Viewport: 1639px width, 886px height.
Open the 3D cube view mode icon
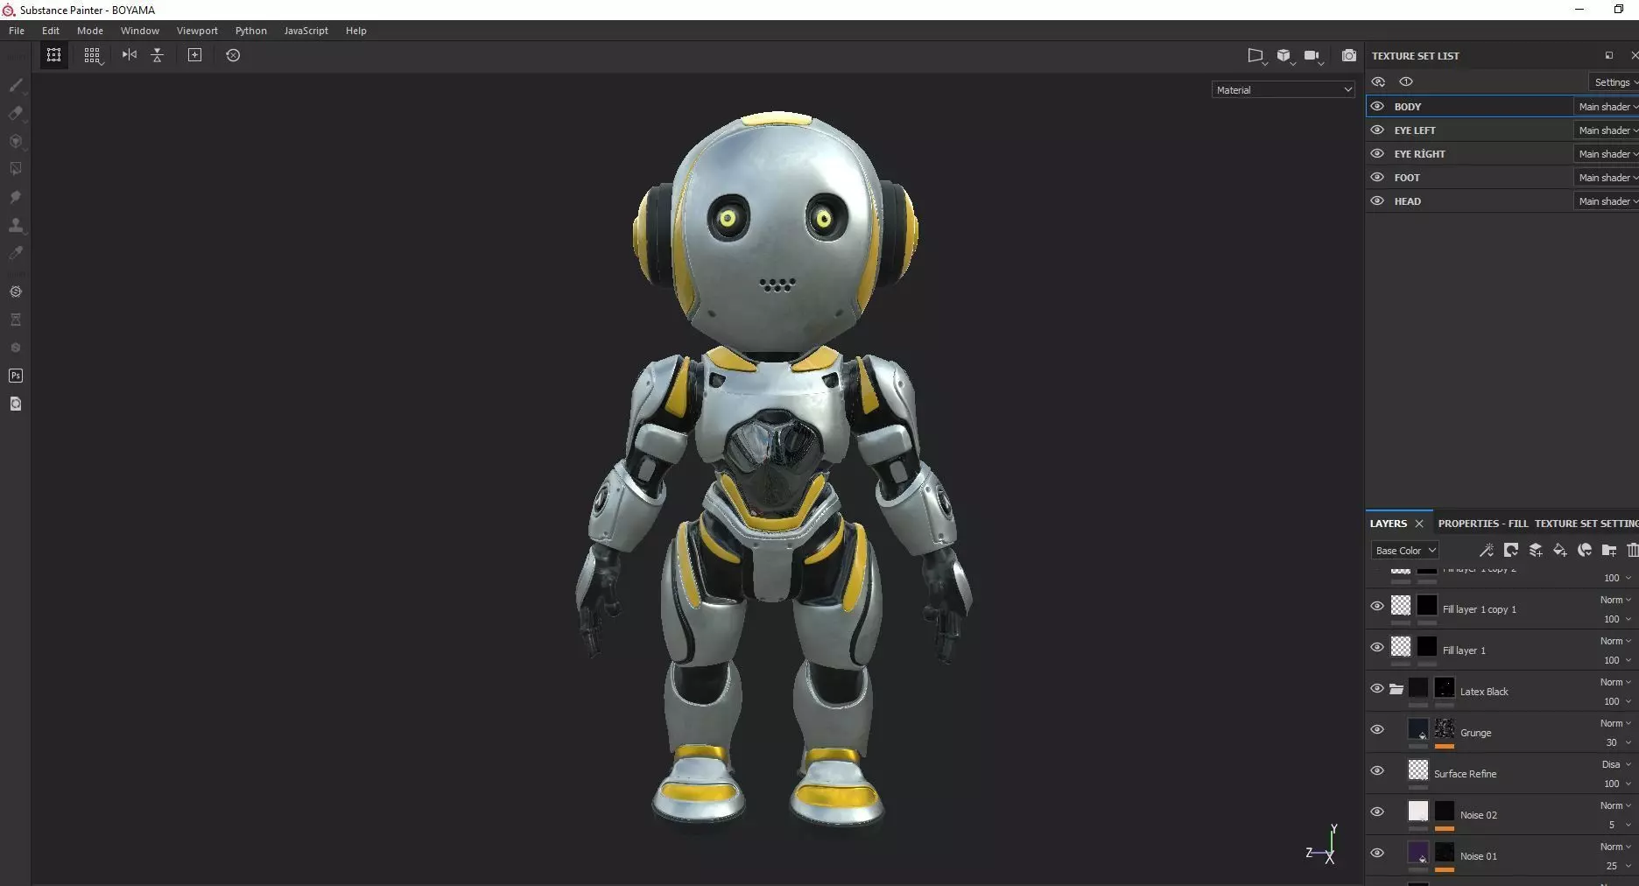coord(1284,56)
